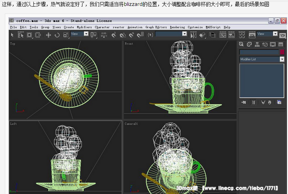Image resolution: width=288 pixels, height=194 pixels.
Task: Expand the named selection sets dropdown
Action: 184,34
